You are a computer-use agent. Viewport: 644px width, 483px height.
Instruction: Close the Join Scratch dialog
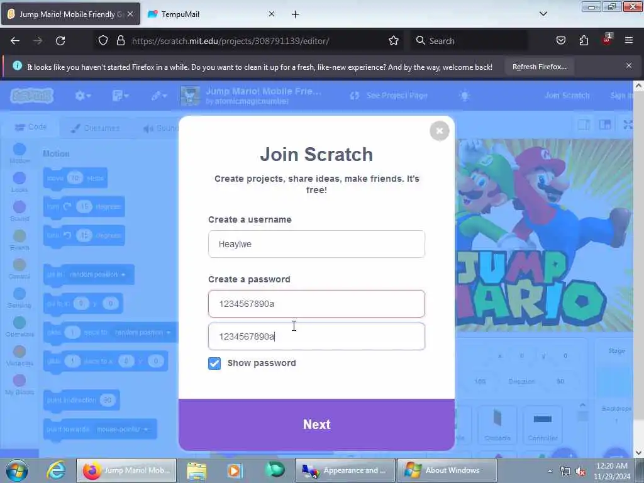point(440,131)
